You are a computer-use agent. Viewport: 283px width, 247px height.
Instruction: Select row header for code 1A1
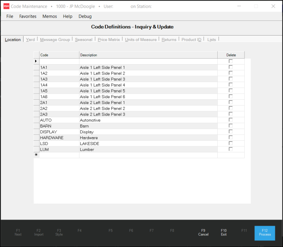click(x=36, y=67)
